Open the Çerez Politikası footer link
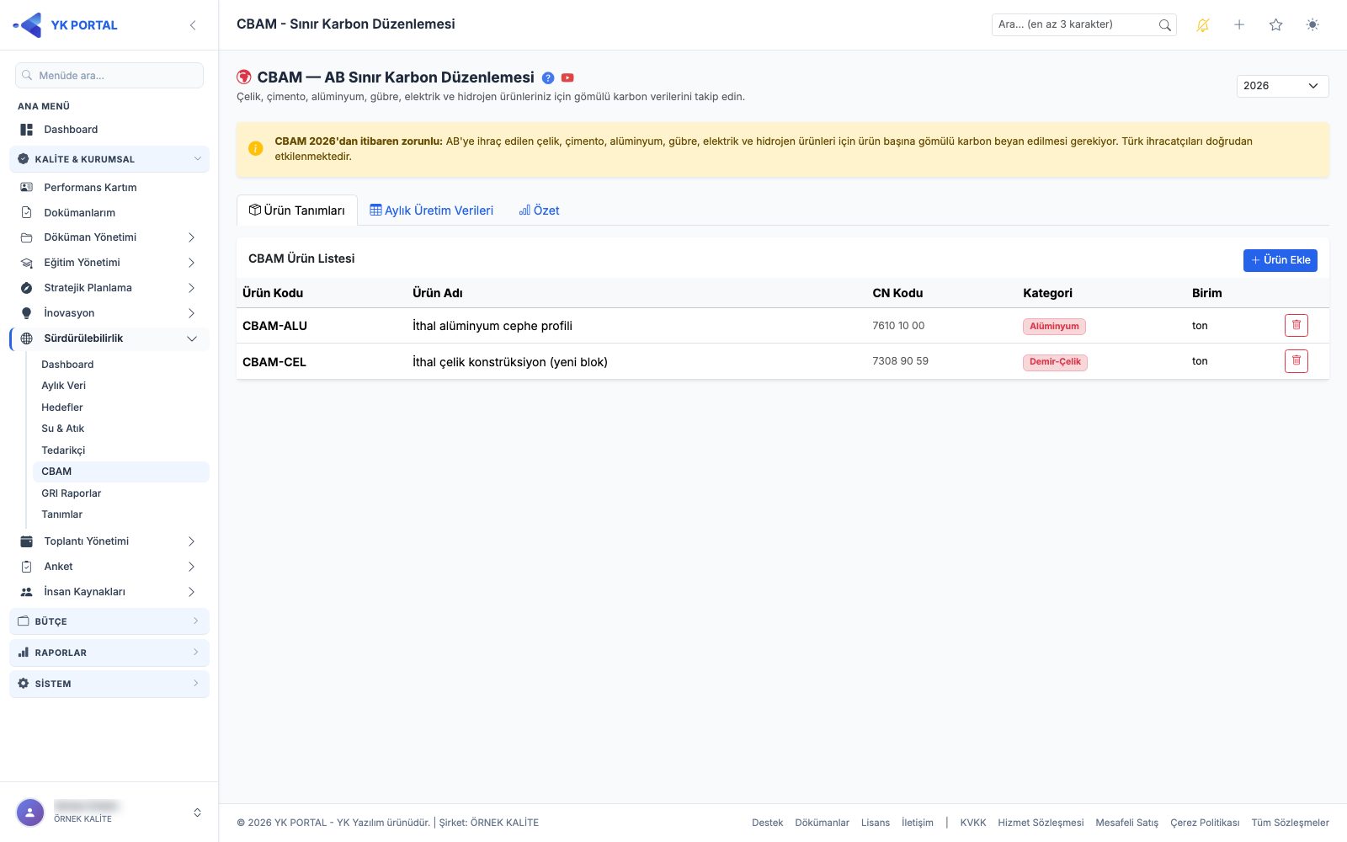Viewport: 1347px width, 842px height. (1205, 823)
